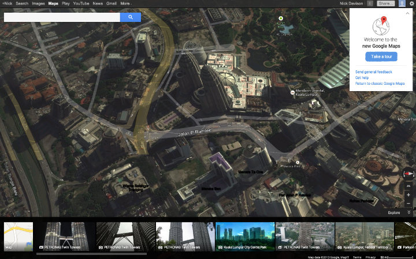Image resolution: width=416 pixels, height=259 pixels.
Task: Click the globe pin welcome icon
Action: point(381,26)
